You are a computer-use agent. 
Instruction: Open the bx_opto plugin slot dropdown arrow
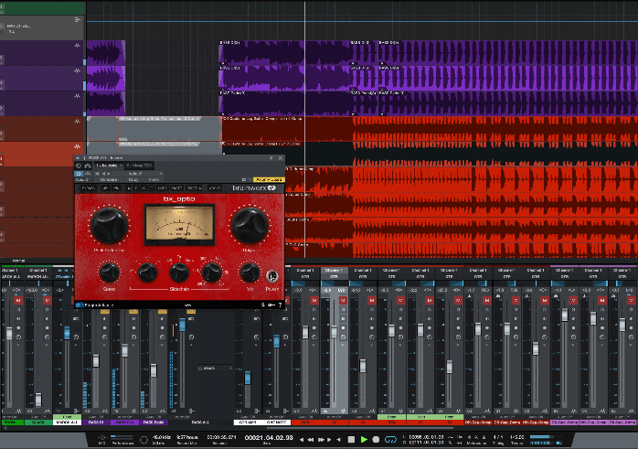121,166
